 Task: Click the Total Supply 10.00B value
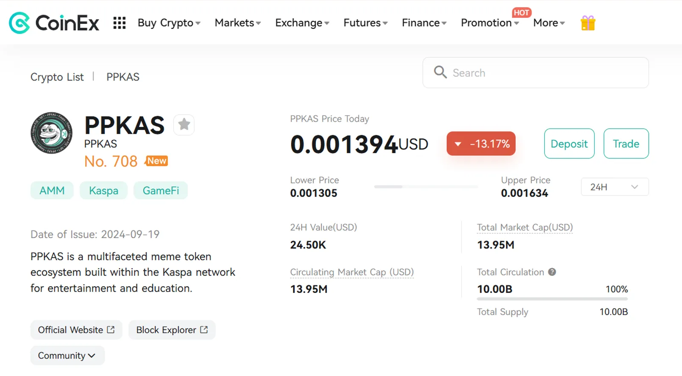(x=614, y=312)
